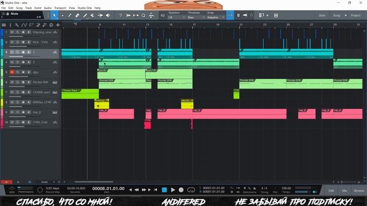The image size is (367, 206).
Task: Click the Play button in transport
Action: tap(173, 190)
